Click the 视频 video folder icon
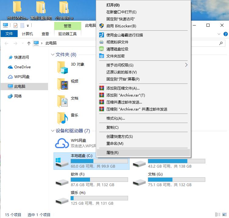 coord(63,84)
